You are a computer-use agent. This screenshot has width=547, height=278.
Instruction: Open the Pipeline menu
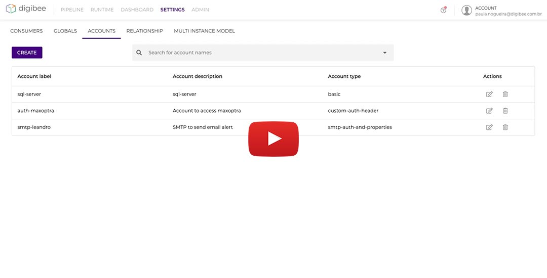coord(72,10)
